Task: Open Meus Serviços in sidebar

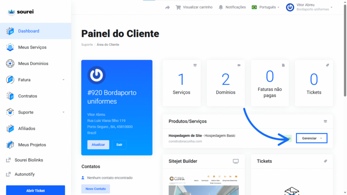Action: pos(32,47)
